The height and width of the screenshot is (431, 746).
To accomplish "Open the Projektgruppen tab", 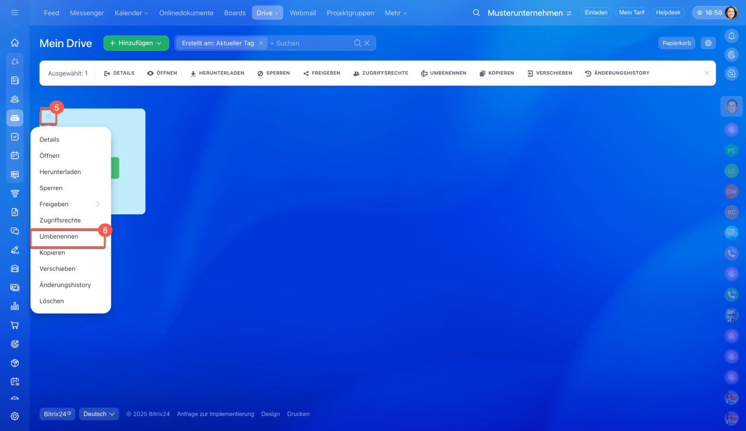I will pos(350,13).
